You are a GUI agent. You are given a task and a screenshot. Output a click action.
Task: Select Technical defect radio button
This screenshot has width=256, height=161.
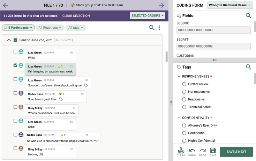[x=184, y=107]
